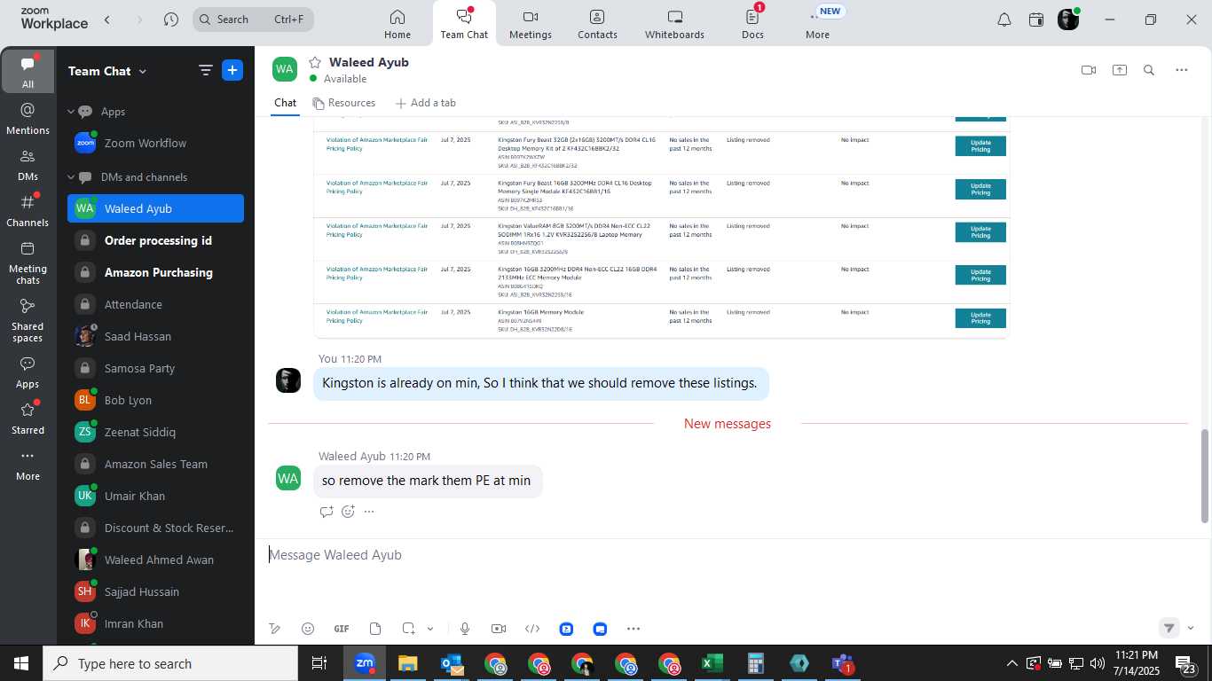Record a video message

click(499, 629)
